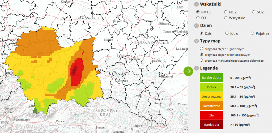The height and width of the screenshot is (133, 272).
Task: Collapse the Typy map section chevron
Action: click(196, 41)
